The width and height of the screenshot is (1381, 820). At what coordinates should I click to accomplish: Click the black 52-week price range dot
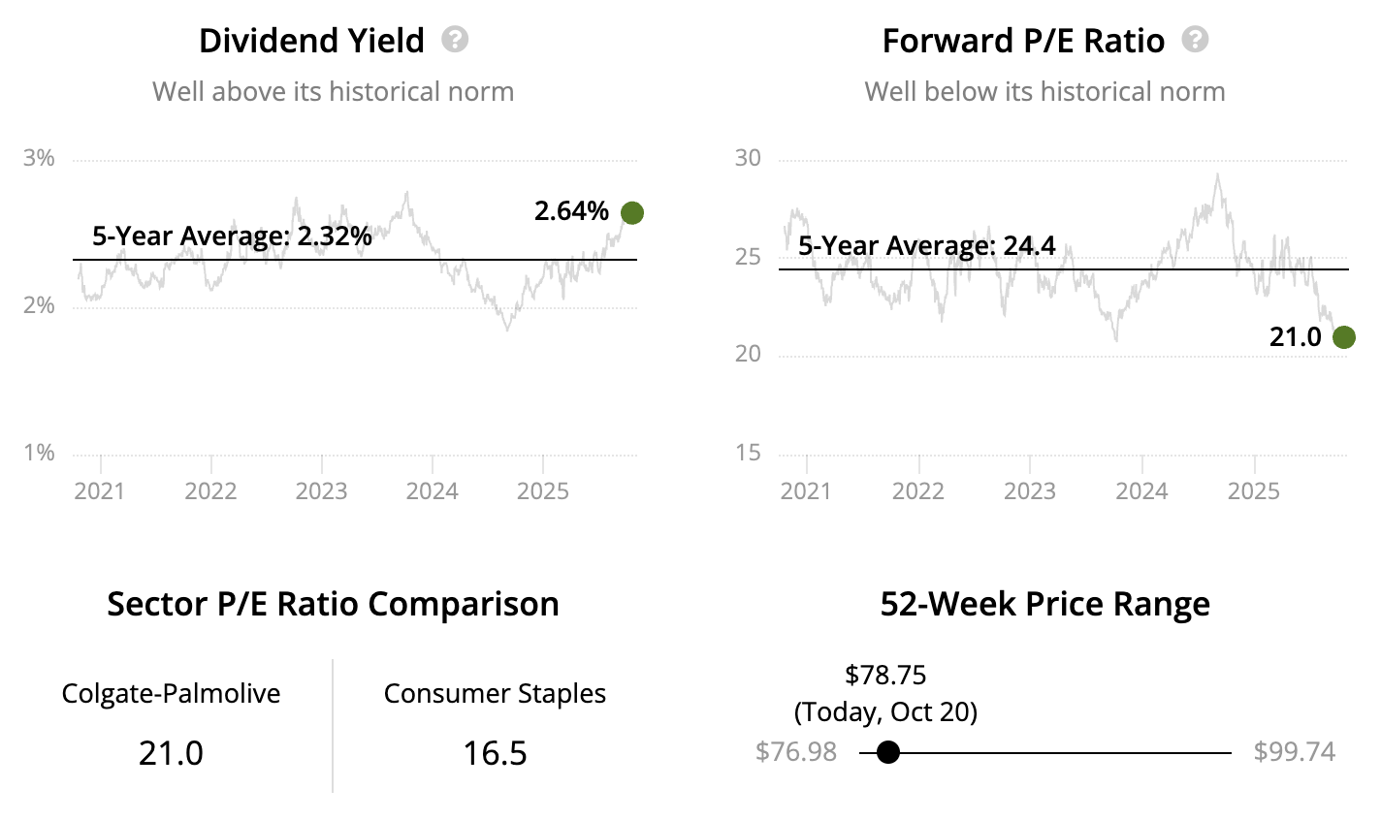pyautogui.click(x=887, y=752)
